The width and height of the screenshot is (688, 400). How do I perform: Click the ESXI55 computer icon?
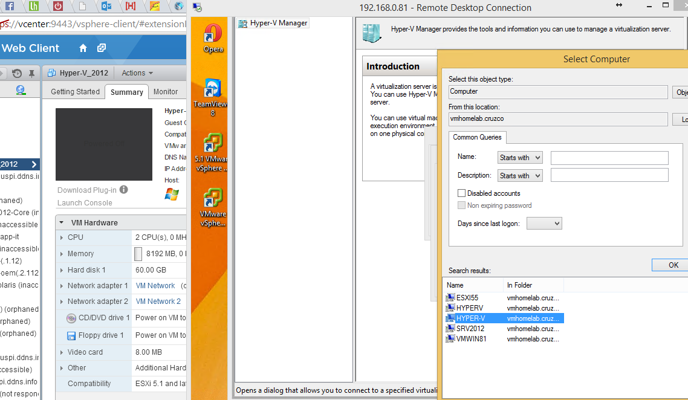[x=450, y=297]
